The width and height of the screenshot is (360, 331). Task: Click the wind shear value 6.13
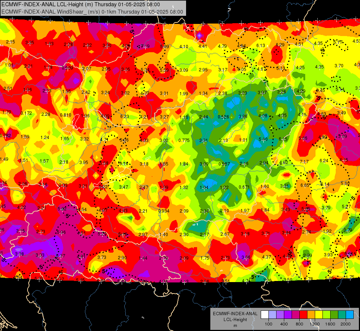[261, 46]
